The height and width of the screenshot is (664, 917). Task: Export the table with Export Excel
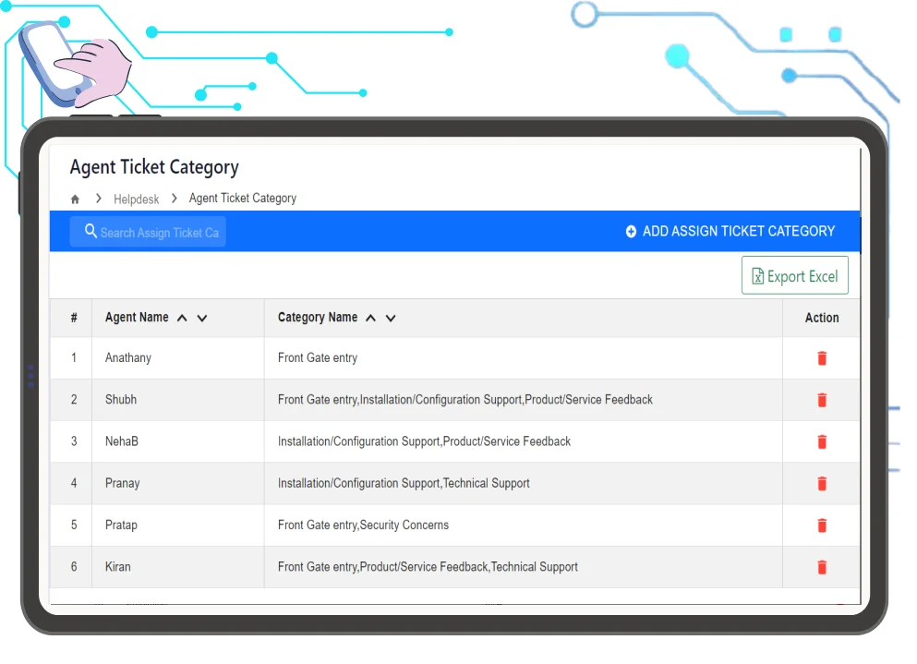[794, 276]
